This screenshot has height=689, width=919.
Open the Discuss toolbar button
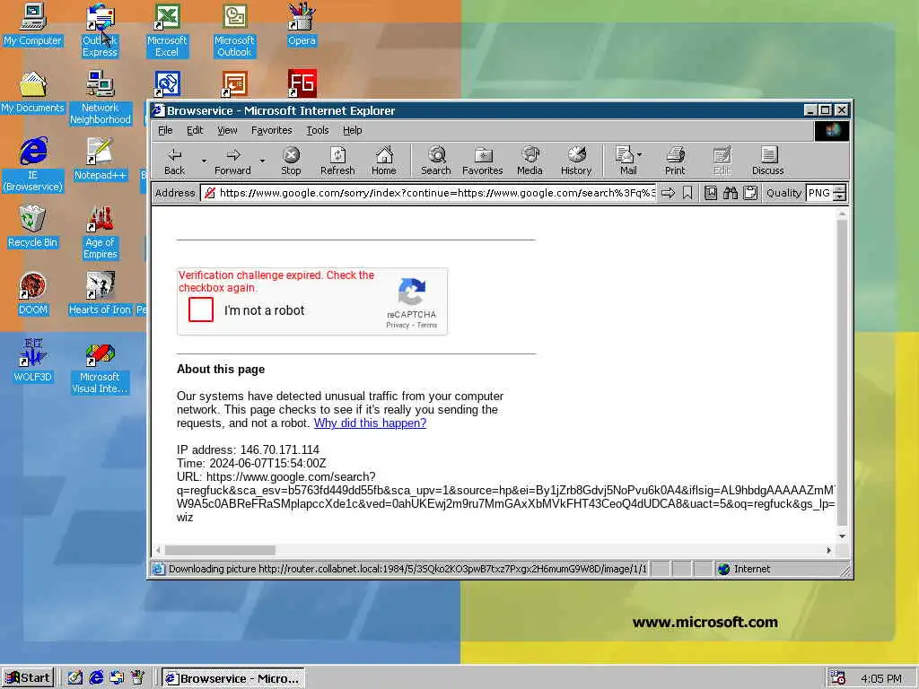[x=768, y=161]
